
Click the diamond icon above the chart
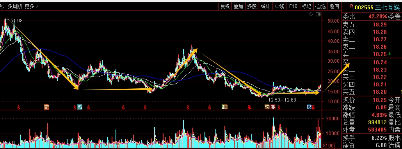[x=311, y=14]
